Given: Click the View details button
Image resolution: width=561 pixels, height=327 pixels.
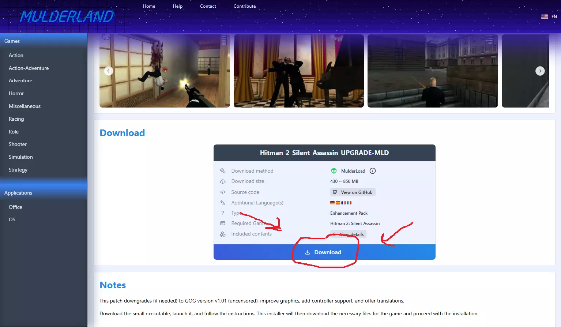Looking at the screenshot, I should [x=348, y=234].
